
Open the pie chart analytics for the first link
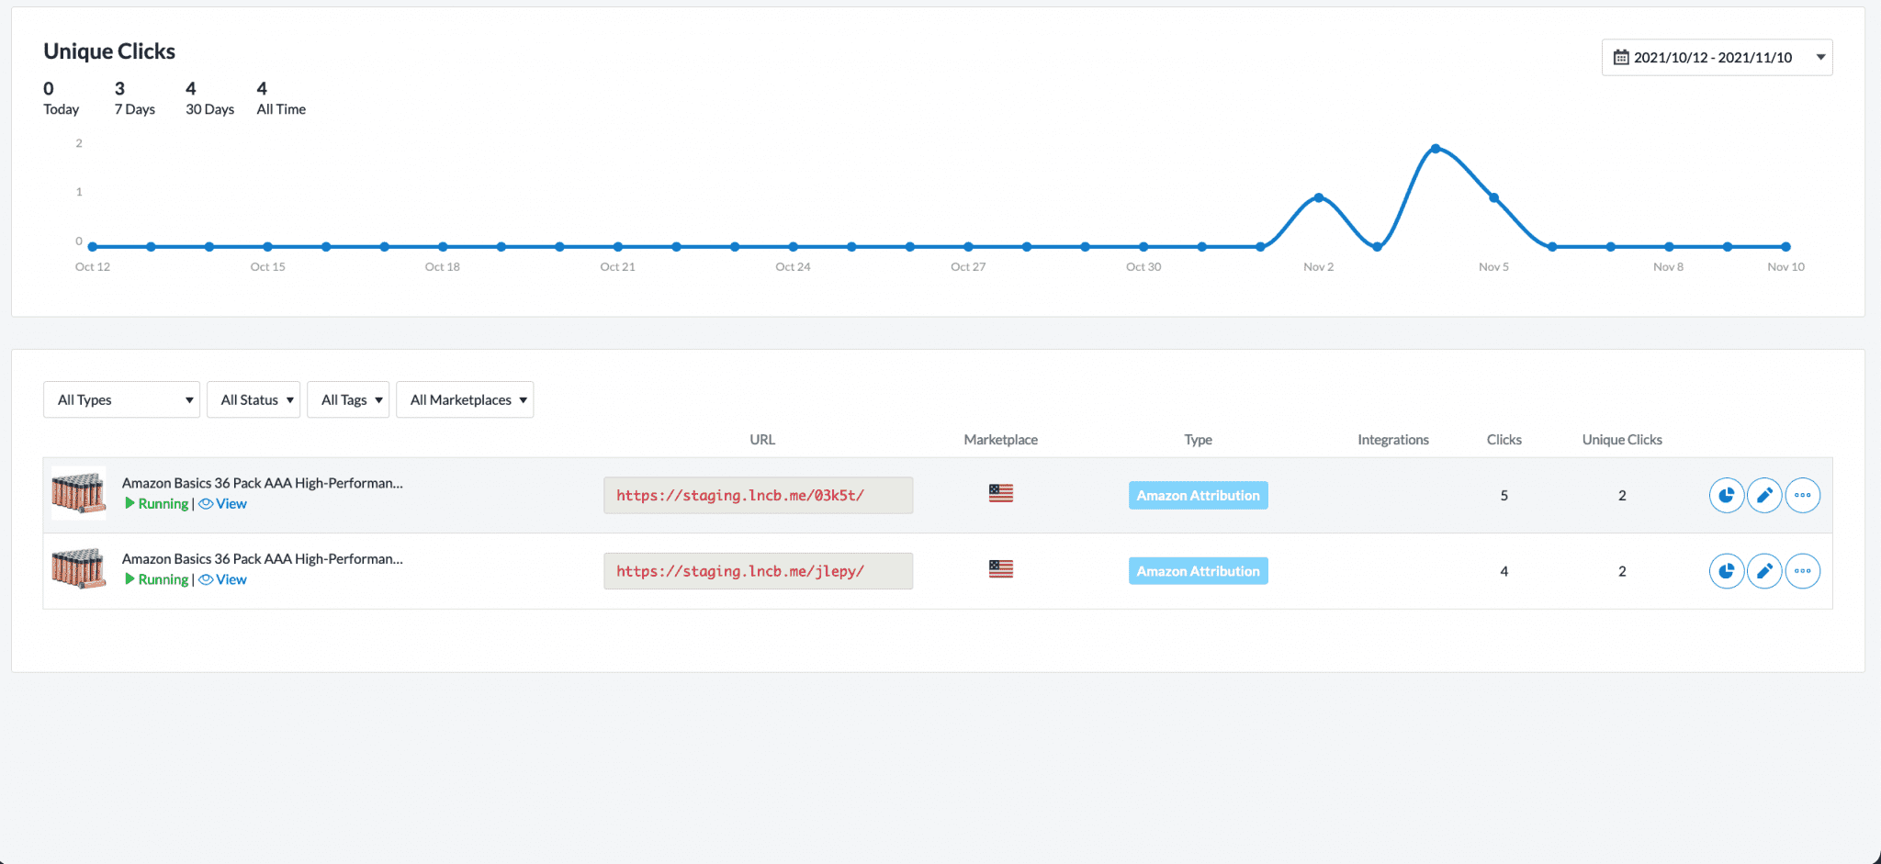(x=1727, y=495)
